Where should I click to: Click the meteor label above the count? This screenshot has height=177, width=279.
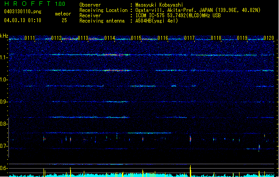tap(63, 14)
